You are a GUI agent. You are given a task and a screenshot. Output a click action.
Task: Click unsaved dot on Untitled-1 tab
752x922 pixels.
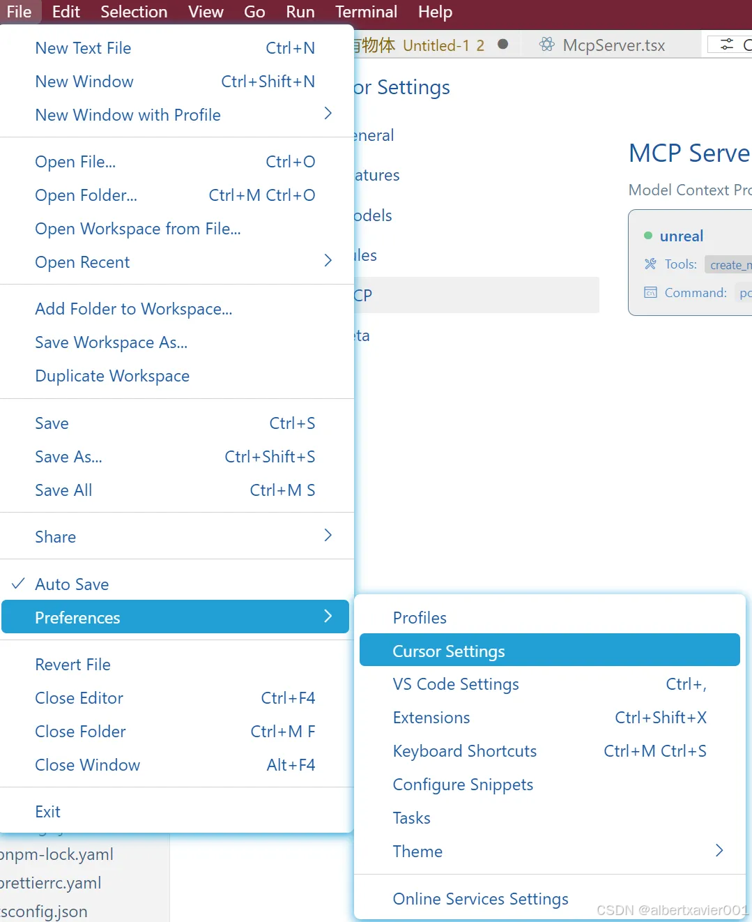502,45
